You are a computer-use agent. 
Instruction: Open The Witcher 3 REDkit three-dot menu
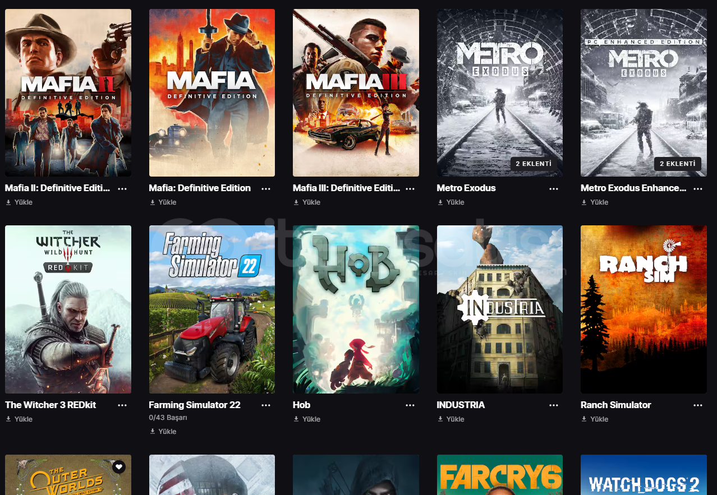122,405
